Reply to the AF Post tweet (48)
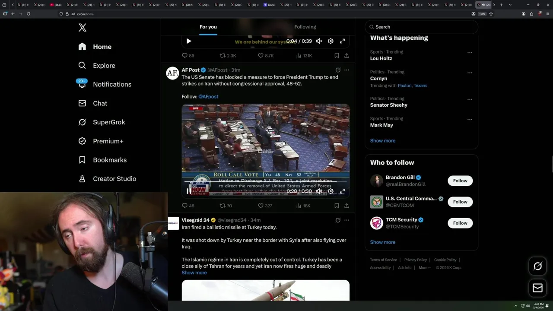 click(x=188, y=206)
